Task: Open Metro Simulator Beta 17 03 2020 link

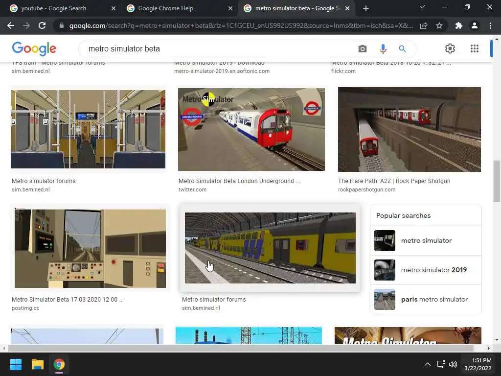Action: pos(68,300)
